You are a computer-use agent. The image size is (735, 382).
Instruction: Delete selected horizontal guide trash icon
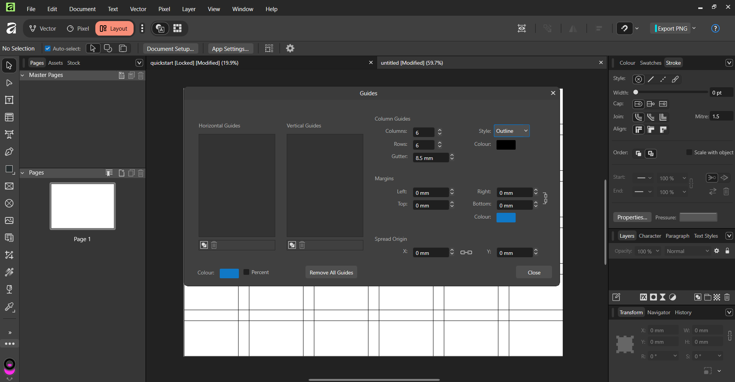coord(214,245)
